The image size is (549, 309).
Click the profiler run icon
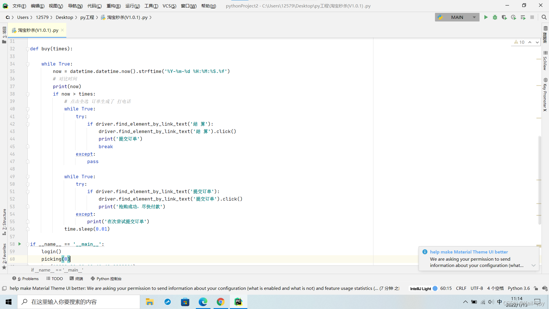pyautogui.click(x=514, y=17)
